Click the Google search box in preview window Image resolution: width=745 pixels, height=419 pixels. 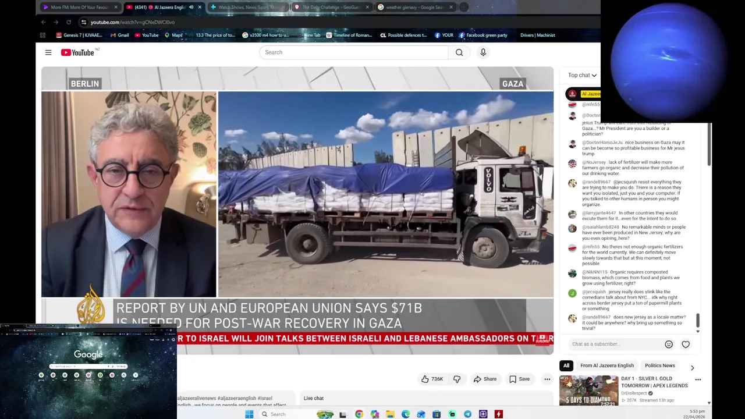click(x=88, y=366)
